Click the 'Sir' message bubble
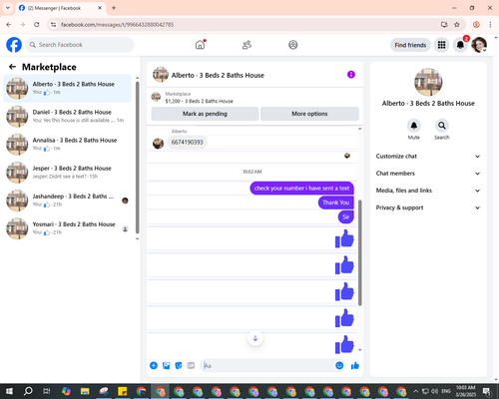 tap(346, 216)
